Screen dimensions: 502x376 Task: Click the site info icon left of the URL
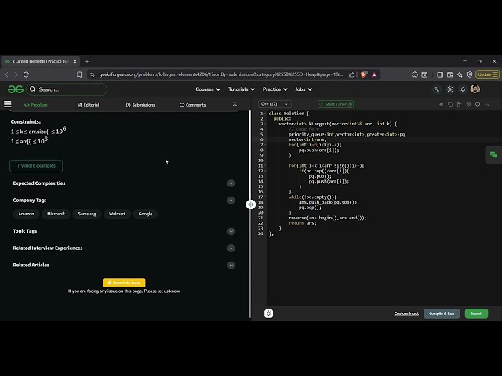pyautogui.click(x=93, y=74)
